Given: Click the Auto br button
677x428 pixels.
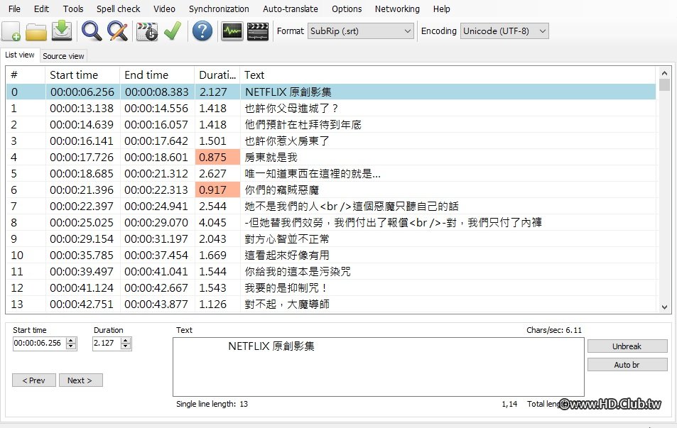Looking at the screenshot, I should [627, 365].
